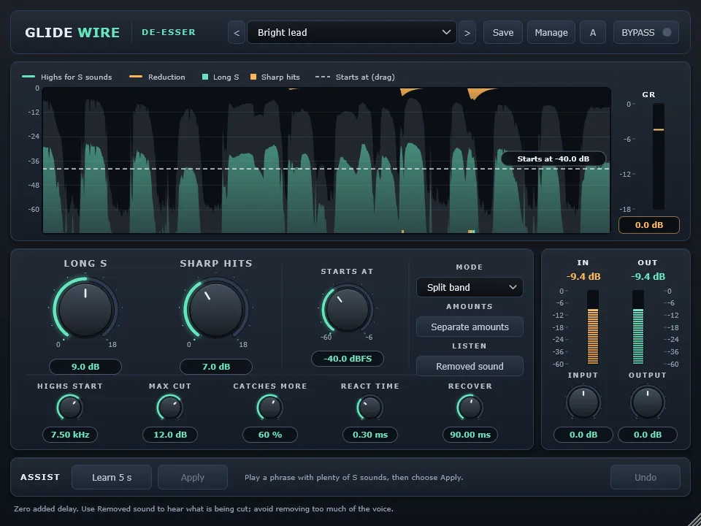
Task: Click the Learn 5 s button
Action: (112, 478)
